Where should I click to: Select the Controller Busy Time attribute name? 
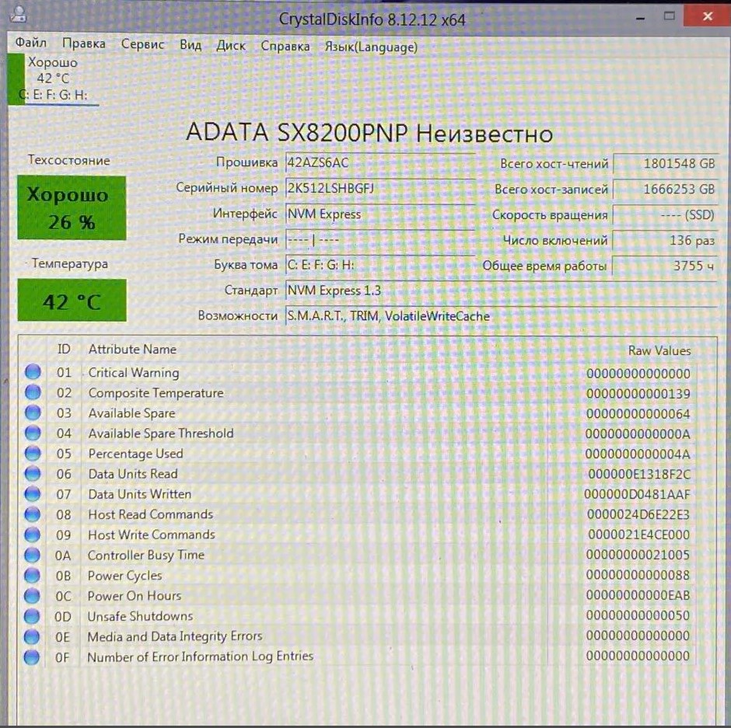point(146,556)
